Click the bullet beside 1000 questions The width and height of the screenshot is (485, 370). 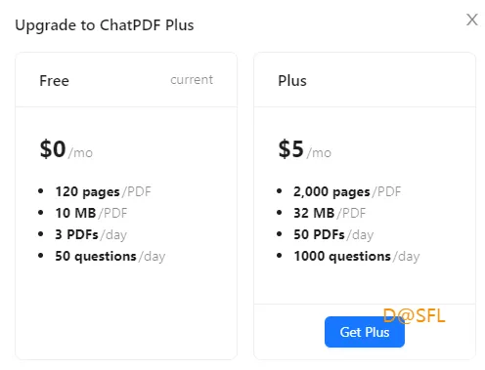(279, 256)
